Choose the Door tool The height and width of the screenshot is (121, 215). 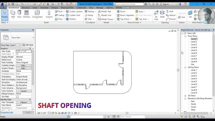(x=19, y=14)
